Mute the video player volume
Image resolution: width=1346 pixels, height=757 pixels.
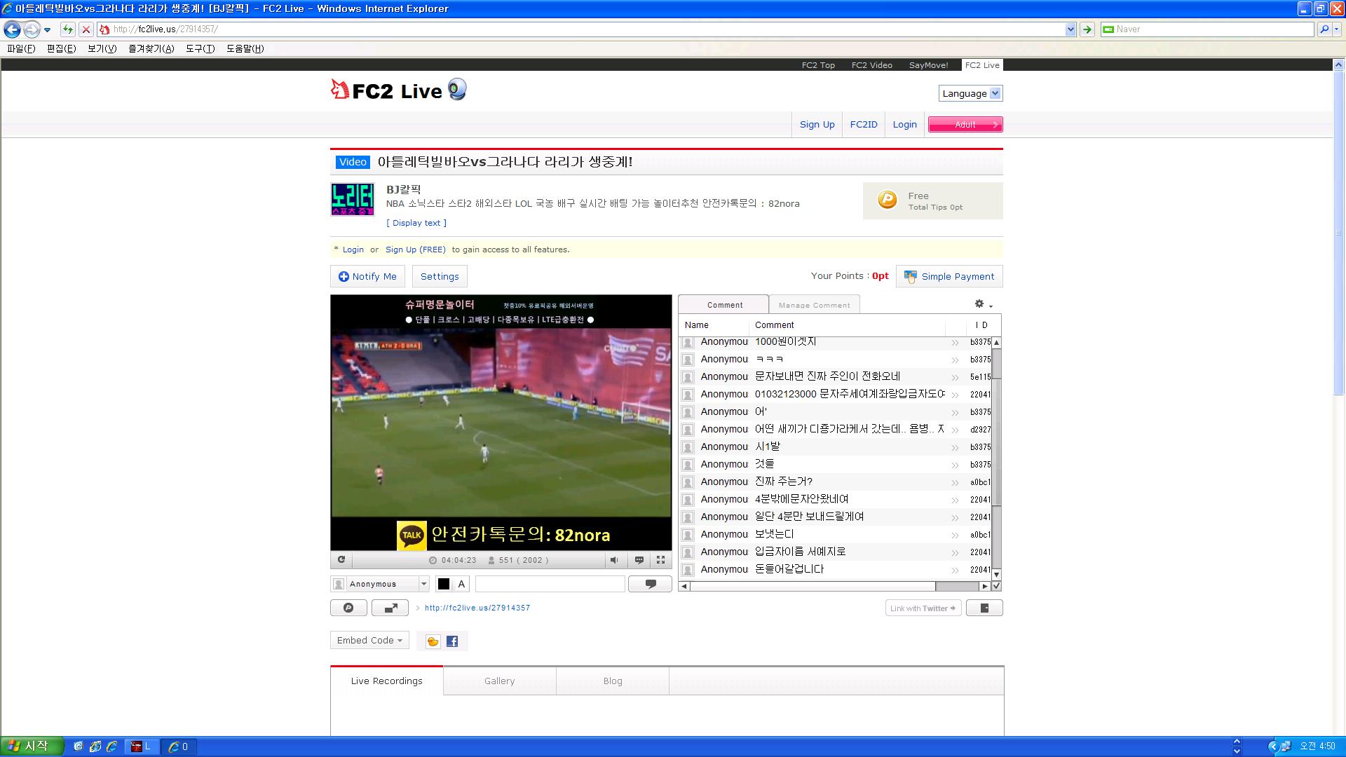pos(614,560)
